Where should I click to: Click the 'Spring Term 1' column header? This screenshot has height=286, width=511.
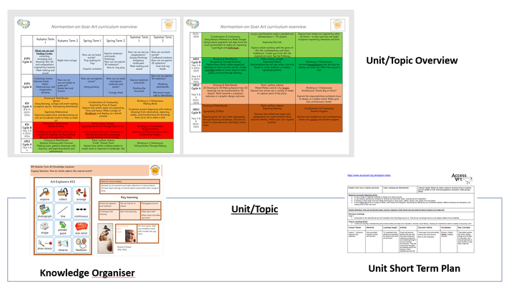(92, 41)
